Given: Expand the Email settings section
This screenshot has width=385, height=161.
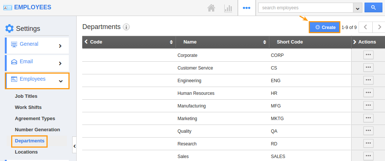Looking at the screenshot, I should click(x=37, y=63).
